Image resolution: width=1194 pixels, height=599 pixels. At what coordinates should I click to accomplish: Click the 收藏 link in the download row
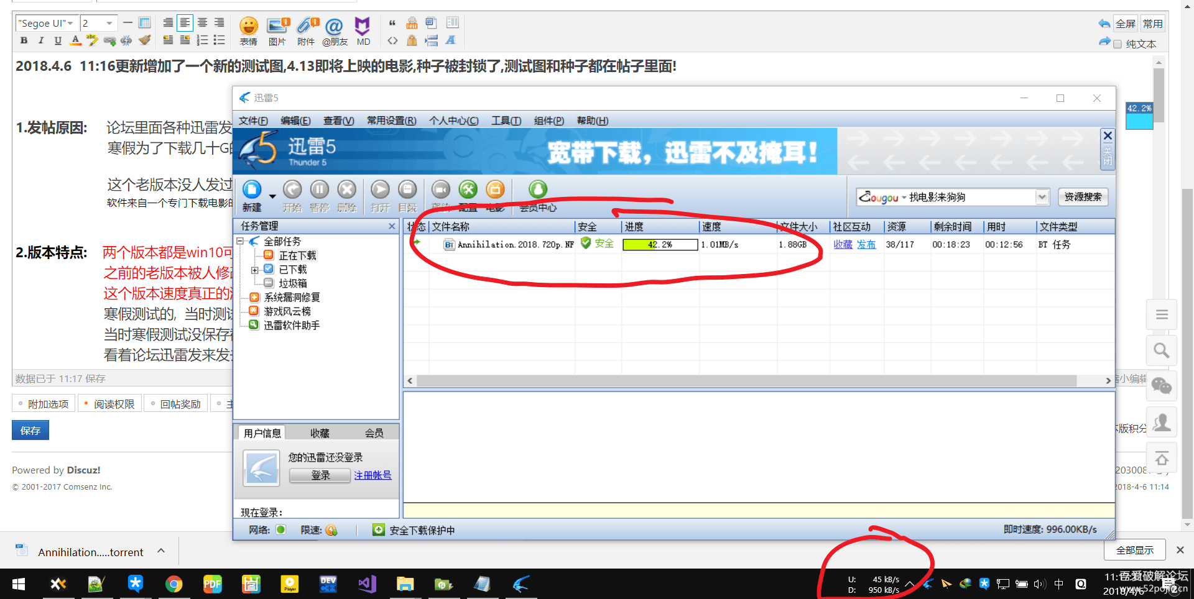pos(843,245)
